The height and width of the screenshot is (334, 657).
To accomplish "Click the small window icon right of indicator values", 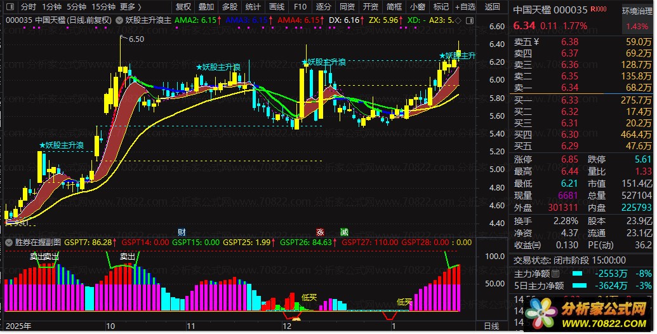I will 470,20.
